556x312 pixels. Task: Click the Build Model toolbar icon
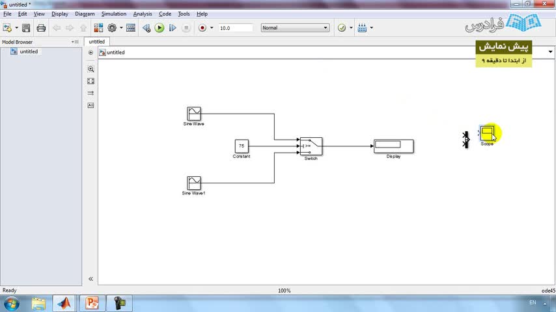[362, 27]
